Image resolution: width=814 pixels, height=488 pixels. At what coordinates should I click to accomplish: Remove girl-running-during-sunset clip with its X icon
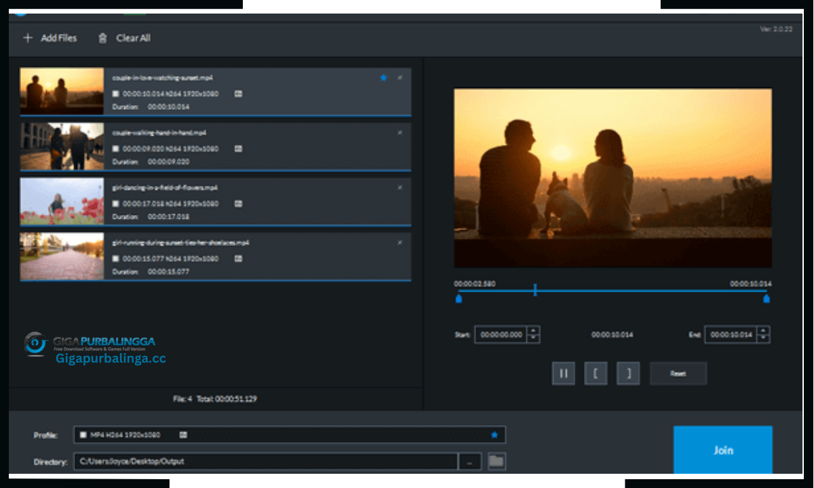[x=400, y=243]
